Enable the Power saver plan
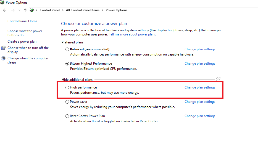The image size is (258, 141). tap(67, 102)
